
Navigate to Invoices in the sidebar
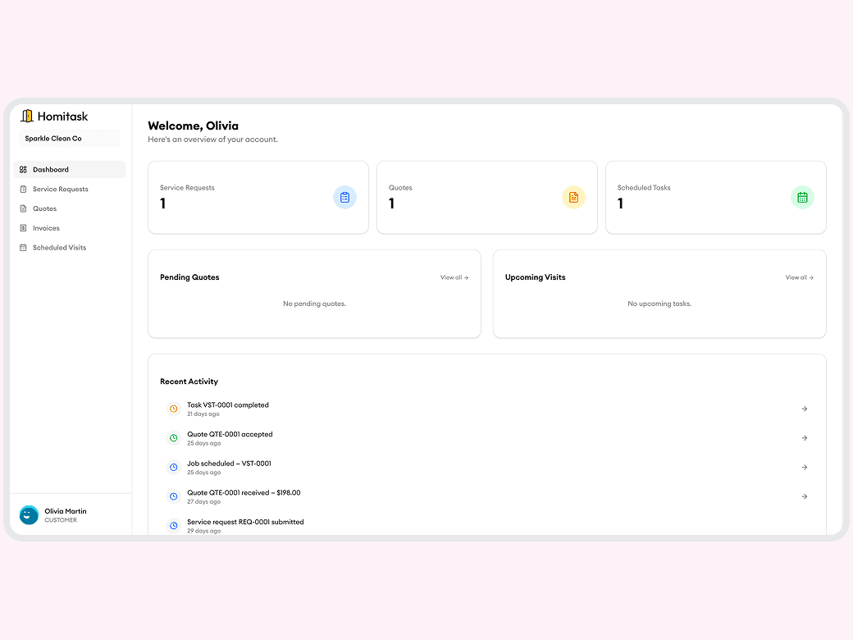[x=46, y=228]
